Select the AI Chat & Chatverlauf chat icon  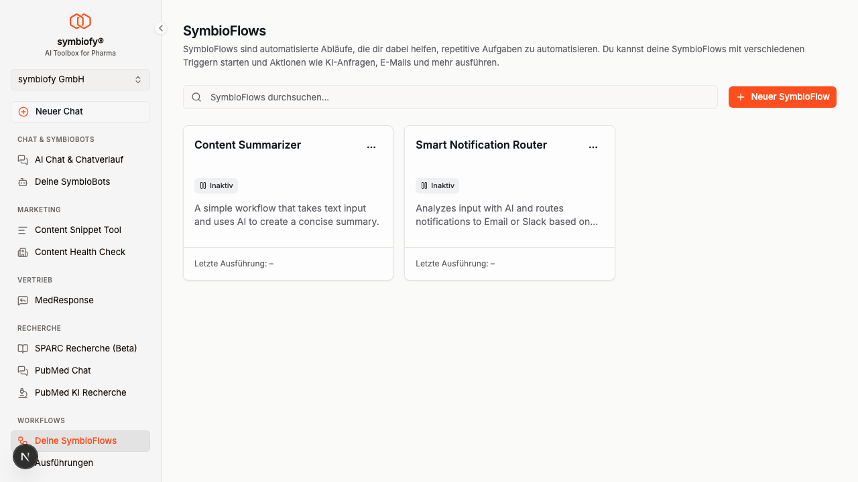tap(23, 159)
